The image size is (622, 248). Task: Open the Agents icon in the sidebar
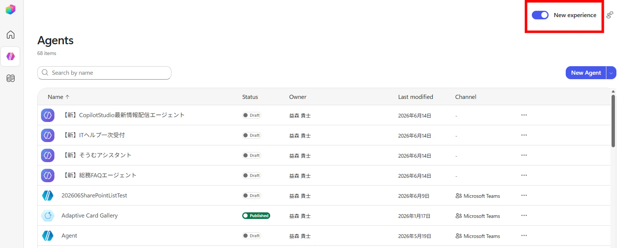[x=10, y=57]
